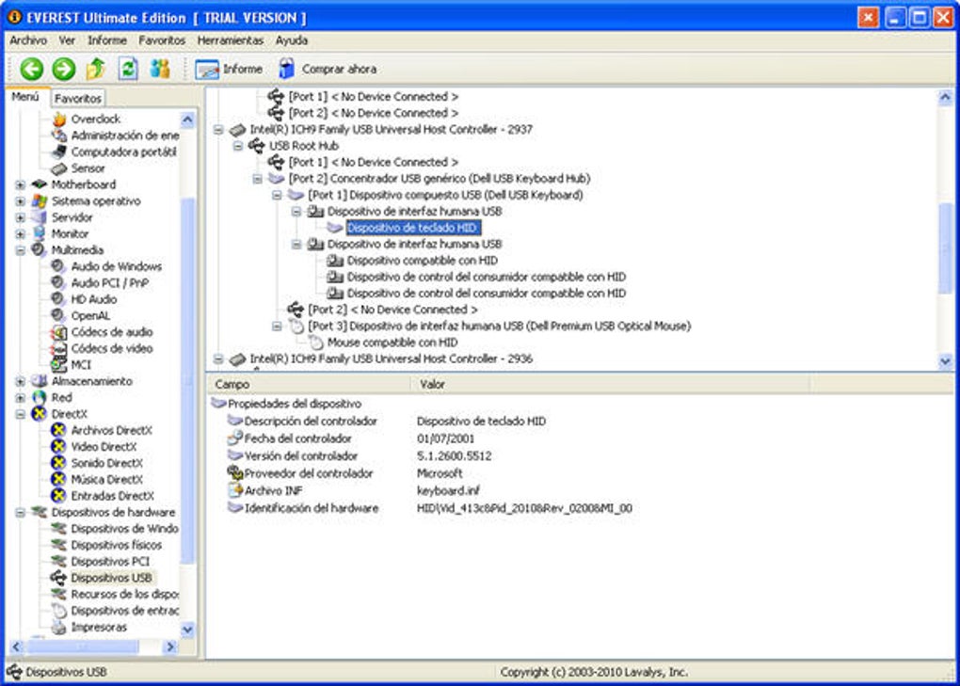Screen dimensions: 960x686
Task: Click the Up level arrow toolbar icon
Action: (x=95, y=69)
